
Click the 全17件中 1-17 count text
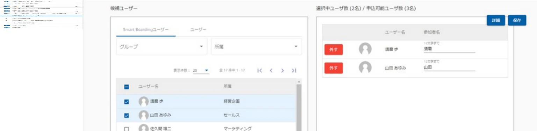(232, 71)
